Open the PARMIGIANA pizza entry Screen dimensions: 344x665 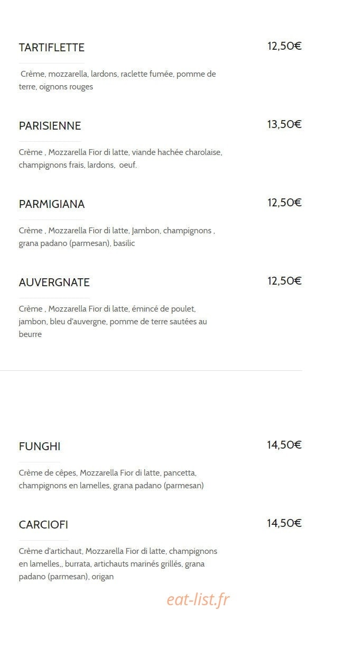(52, 204)
